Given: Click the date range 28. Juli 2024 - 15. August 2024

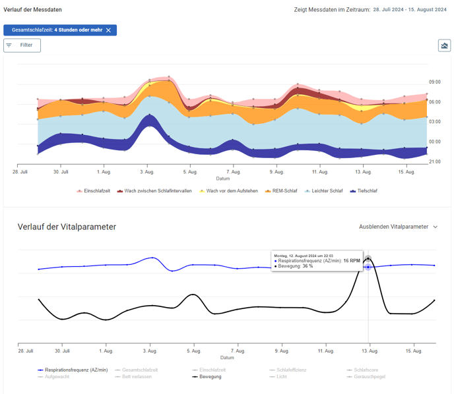Looking at the screenshot, I should pyautogui.click(x=409, y=10).
